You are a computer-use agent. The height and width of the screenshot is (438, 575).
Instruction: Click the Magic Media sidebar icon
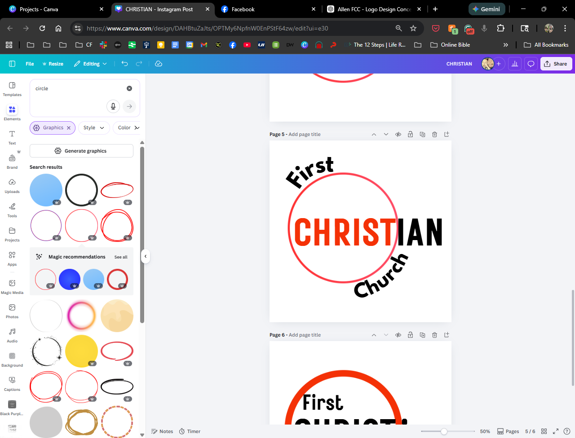click(x=12, y=286)
